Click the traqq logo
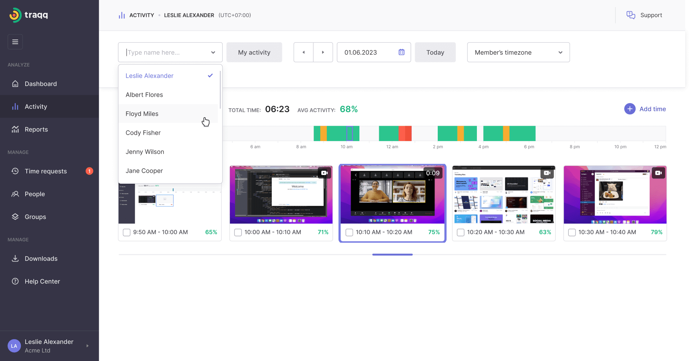Viewport: 691px width, 361px height. coord(29,15)
